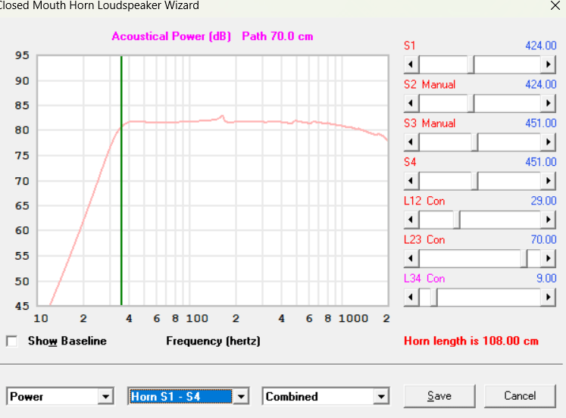Click the S4 slider right arrow
The width and height of the screenshot is (566, 418).
548,181
